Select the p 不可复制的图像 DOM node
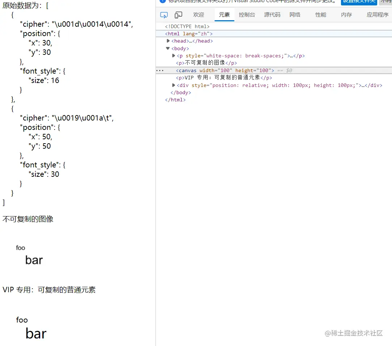The height and width of the screenshot is (346, 392). point(206,63)
